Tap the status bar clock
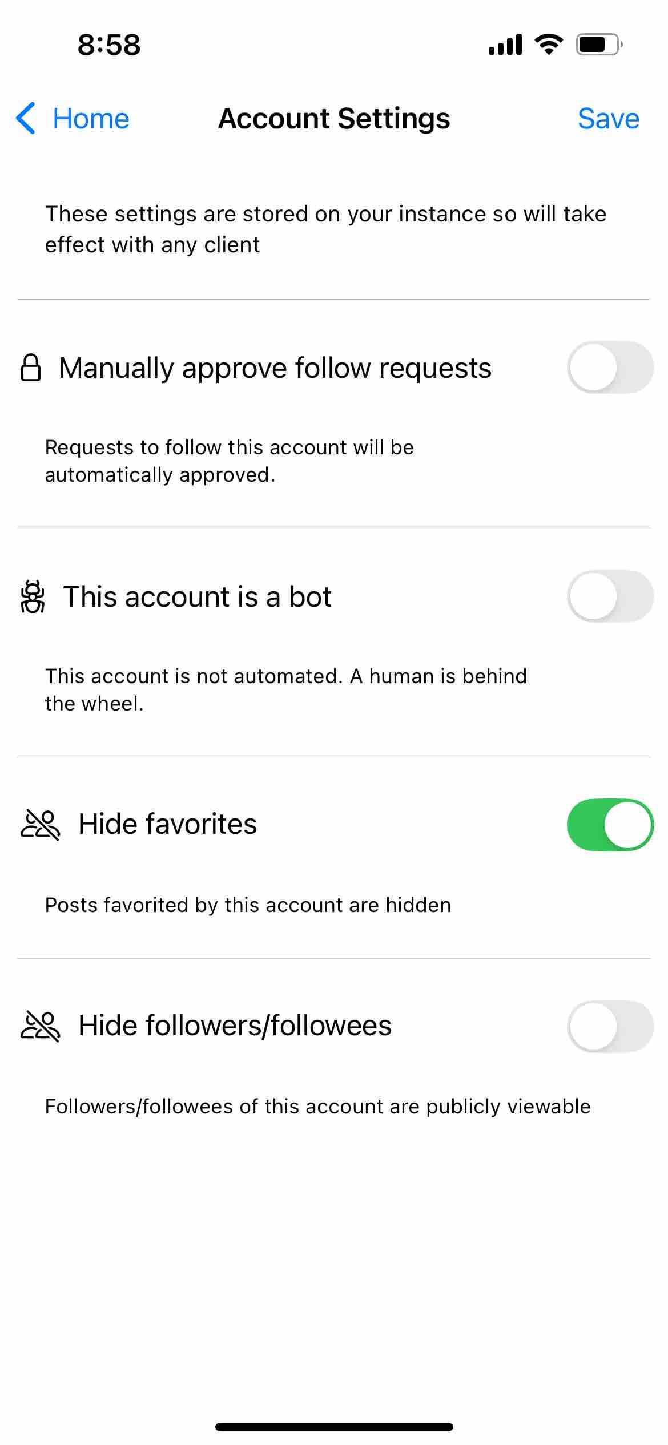 [109, 45]
